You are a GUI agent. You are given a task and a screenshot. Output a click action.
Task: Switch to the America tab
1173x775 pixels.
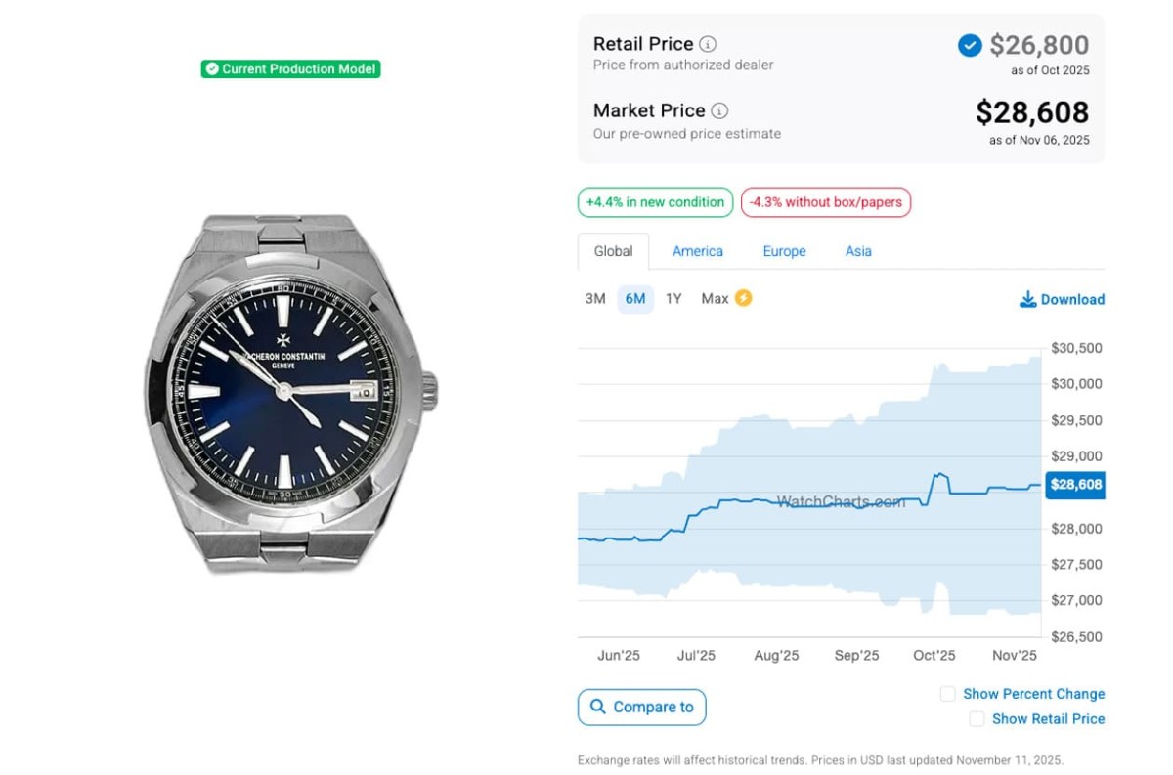698,251
